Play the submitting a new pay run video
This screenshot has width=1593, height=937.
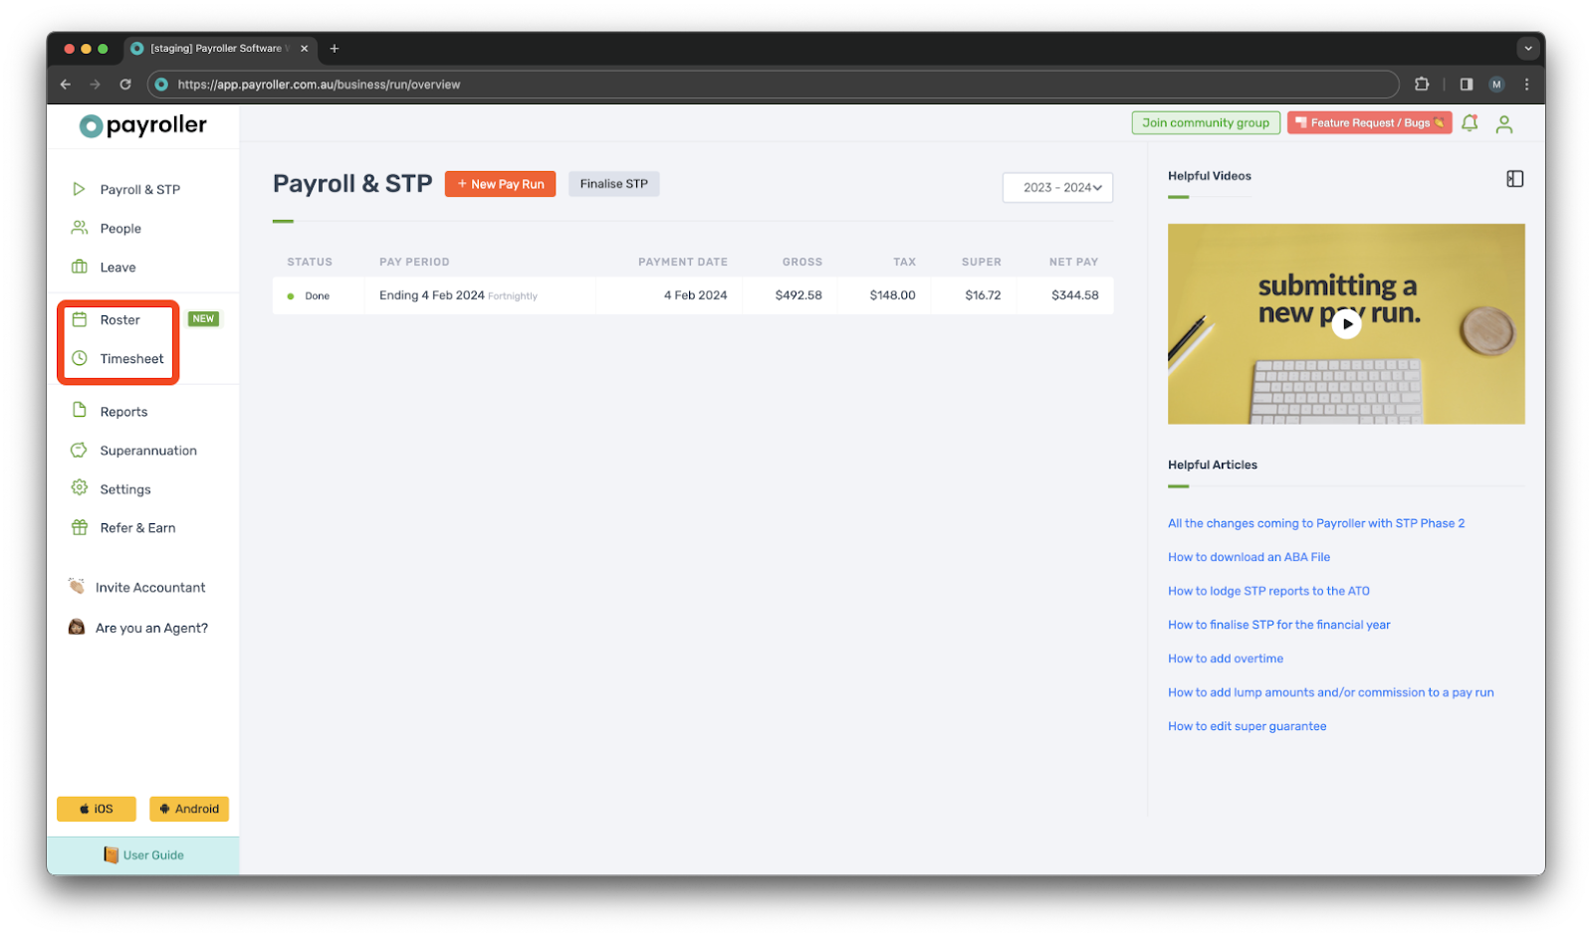[x=1346, y=324]
